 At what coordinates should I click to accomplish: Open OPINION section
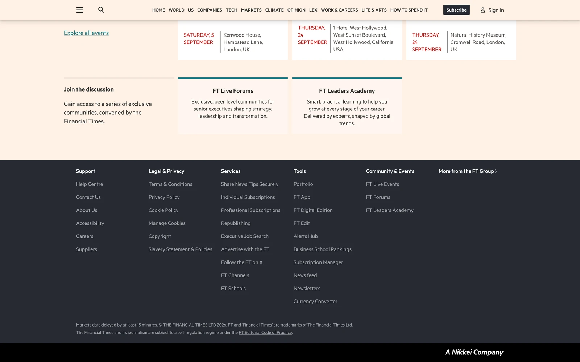point(297,10)
